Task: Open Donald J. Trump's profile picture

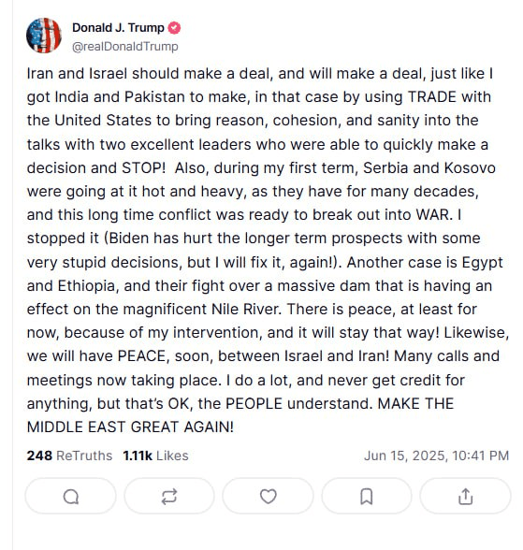Action: pyautogui.click(x=44, y=36)
